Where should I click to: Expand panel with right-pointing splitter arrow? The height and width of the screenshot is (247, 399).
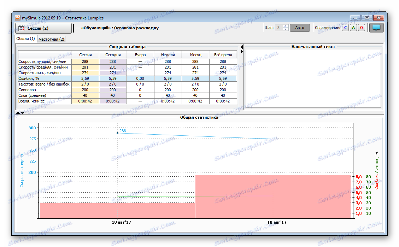pos(242,51)
